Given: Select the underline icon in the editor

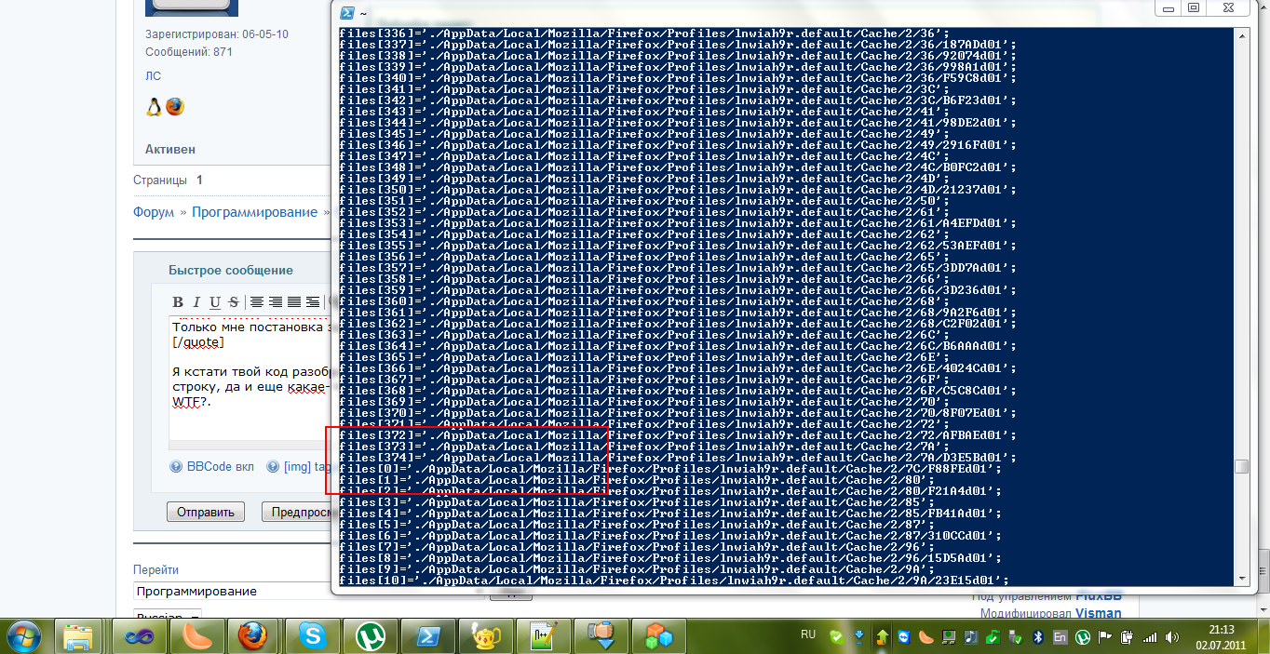Looking at the screenshot, I should [x=216, y=302].
